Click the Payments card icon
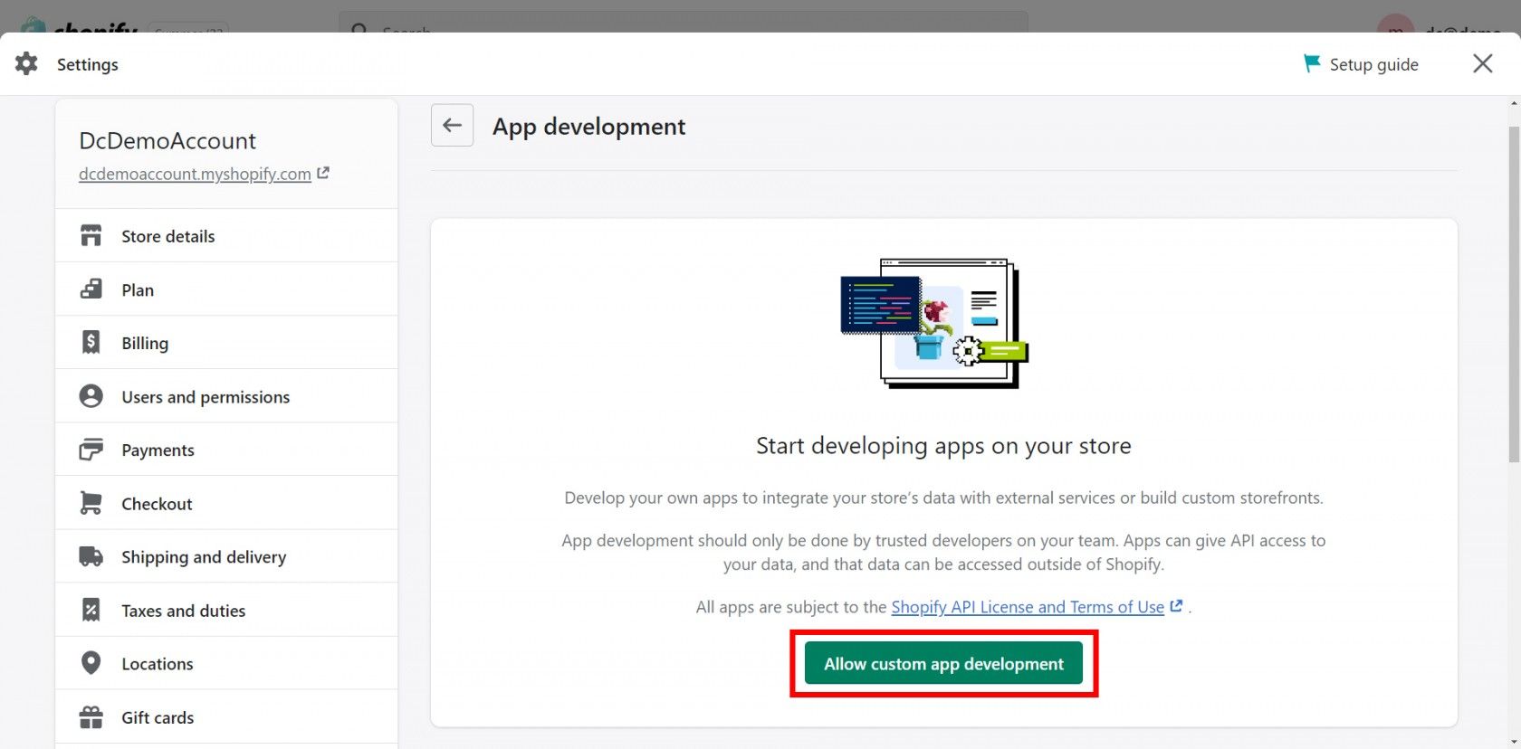Screen dimensions: 1521x749 91,450
